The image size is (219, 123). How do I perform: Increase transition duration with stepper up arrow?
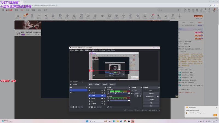click(x=141, y=93)
